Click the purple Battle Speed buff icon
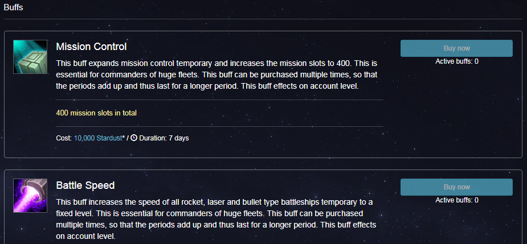 (x=30, y=196)
